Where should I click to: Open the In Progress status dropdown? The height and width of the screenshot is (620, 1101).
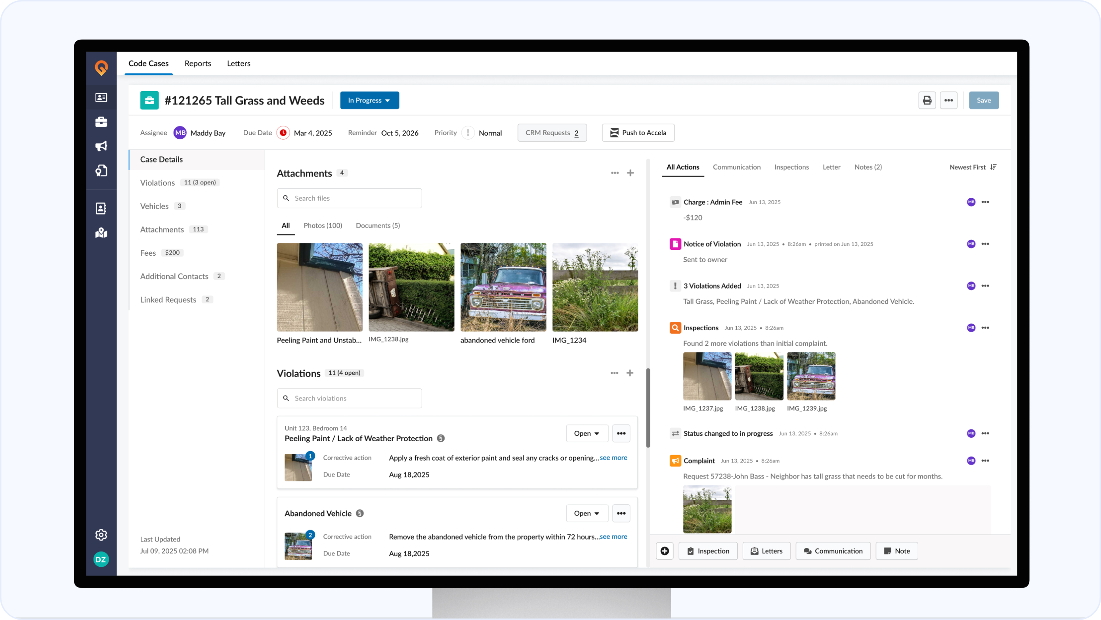pyautogui.click(x=369, y=100)
